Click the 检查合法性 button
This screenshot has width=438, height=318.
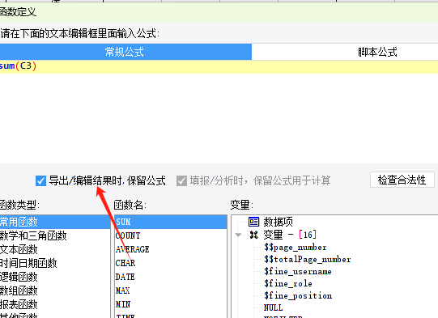(402, 180)
